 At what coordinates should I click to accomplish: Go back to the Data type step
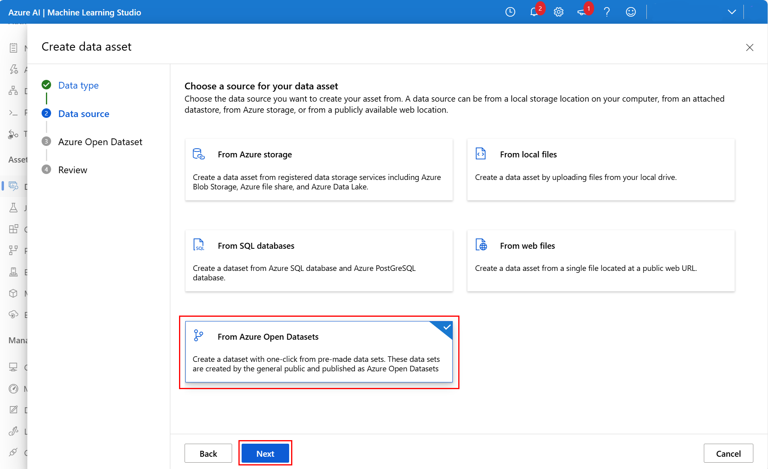pyautogui.click(x=78, y=85)
